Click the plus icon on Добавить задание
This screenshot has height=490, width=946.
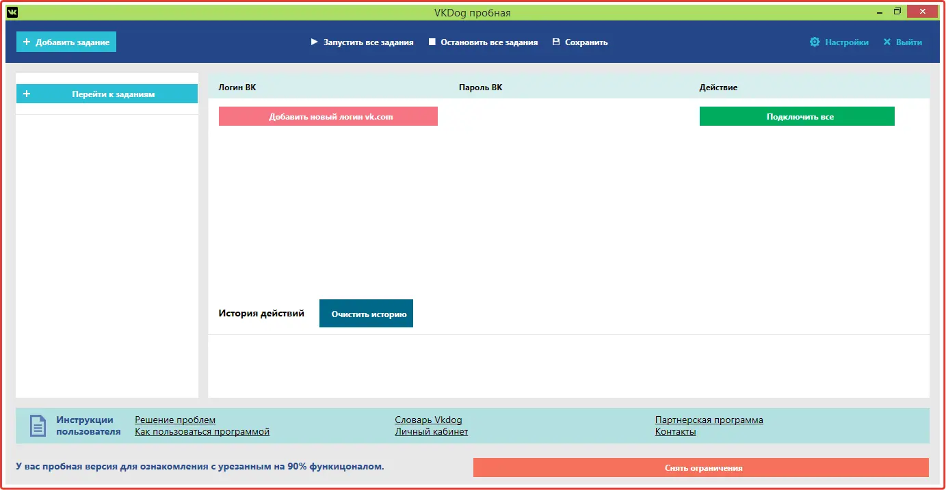point(27,42)
